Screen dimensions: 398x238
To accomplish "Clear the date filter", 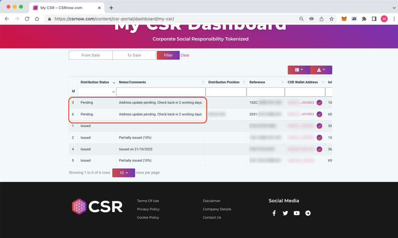I will pos(185,55).
